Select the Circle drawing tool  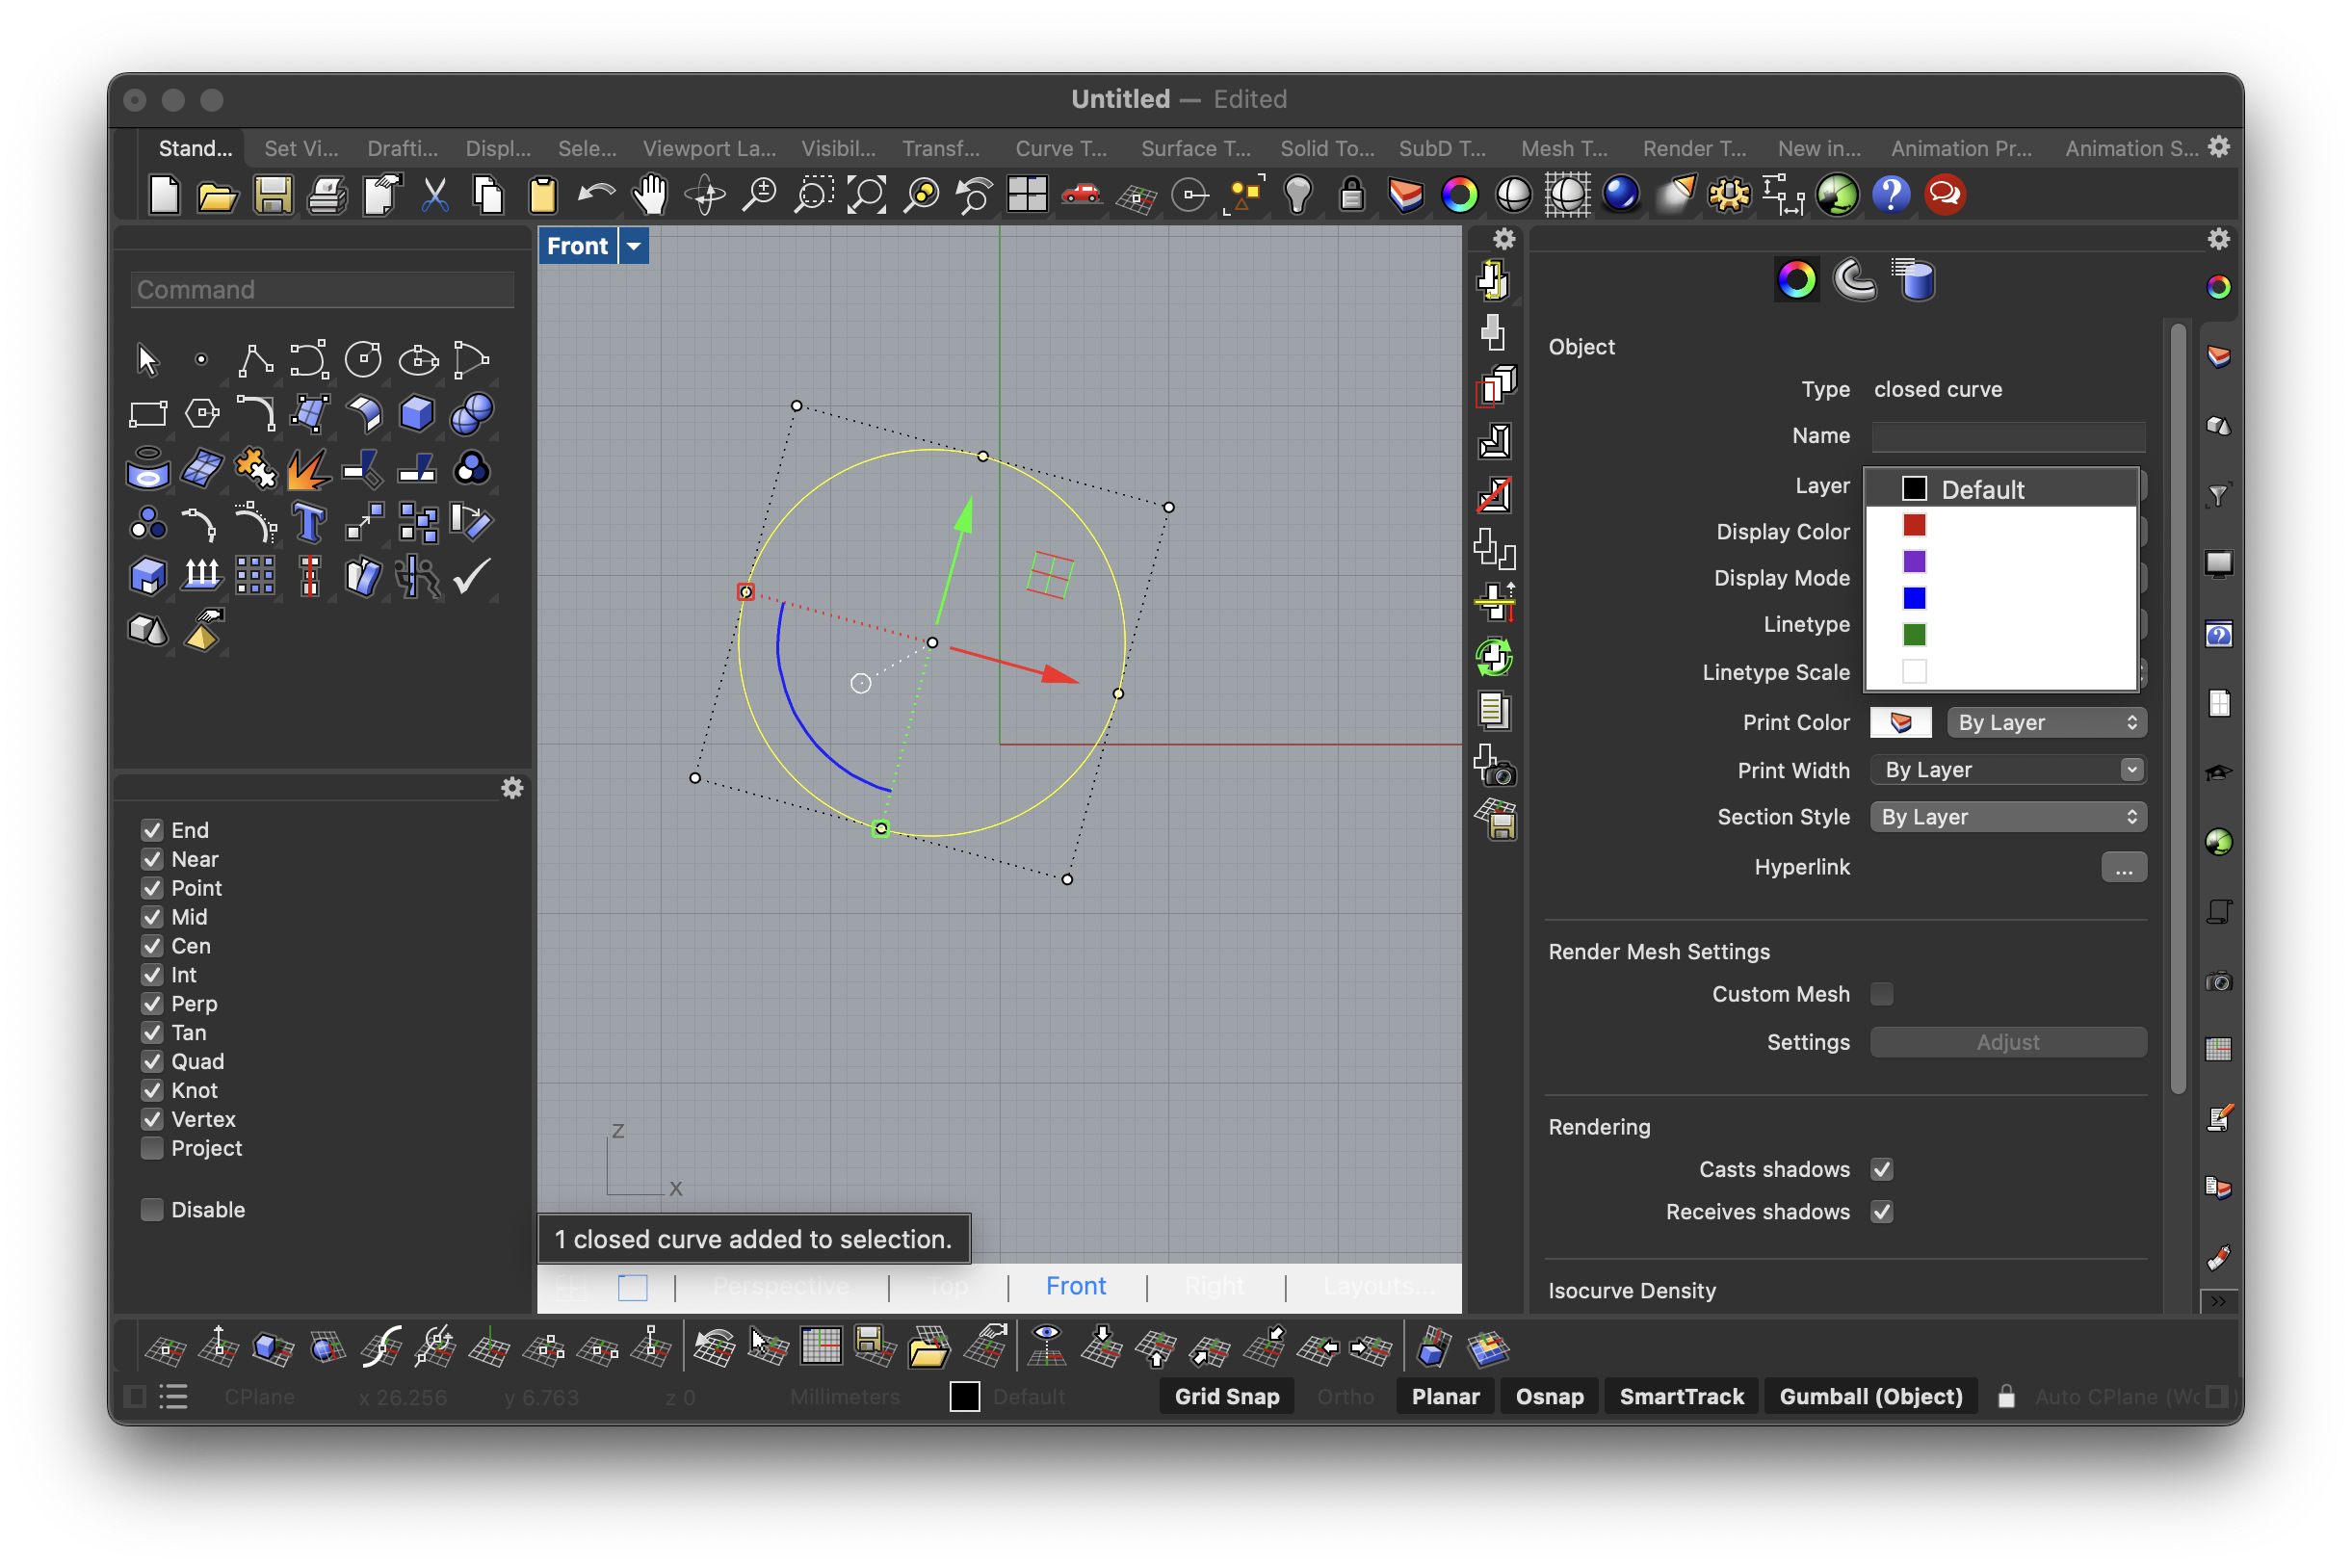[363, 359]
